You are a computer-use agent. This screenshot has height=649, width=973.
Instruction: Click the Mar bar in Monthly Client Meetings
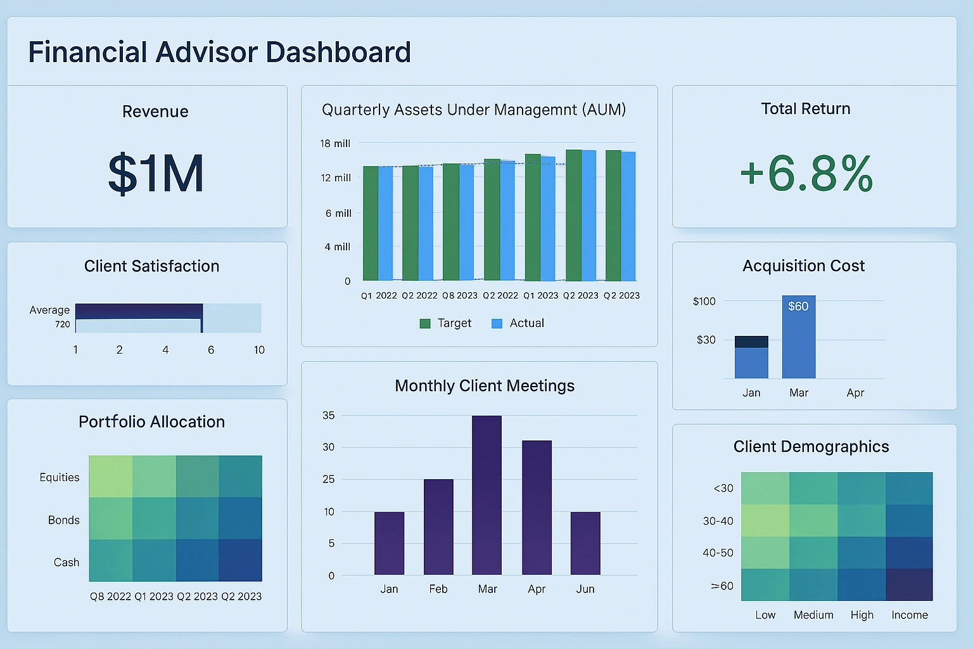click(486, 494)
